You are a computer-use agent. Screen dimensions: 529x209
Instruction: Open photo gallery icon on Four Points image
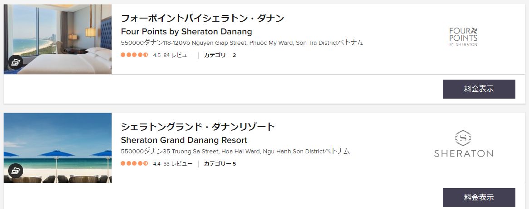15,62
